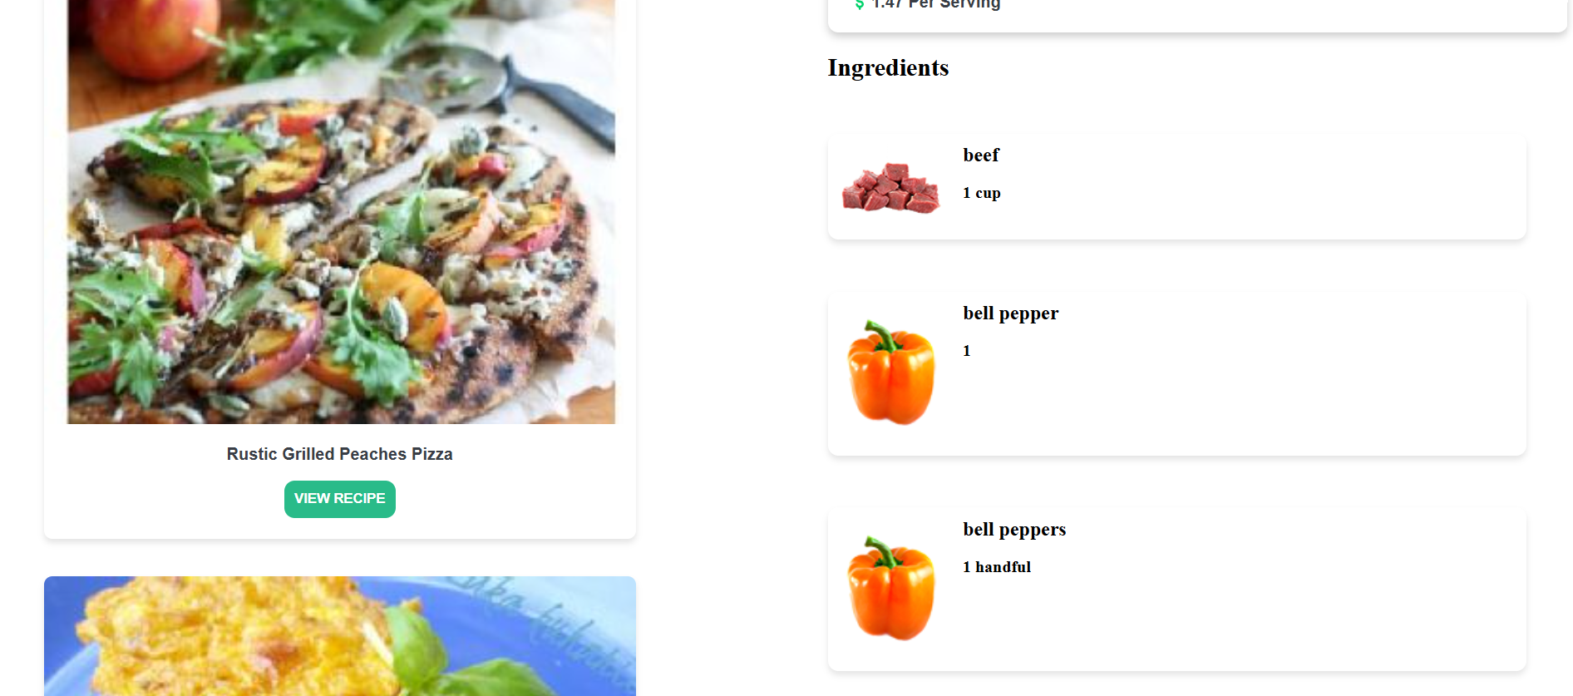Image resolution: width=1573 pixels, height=696 pixels.
Task: Open the yellow dish recipe photo with basil
Action: point(340,636)
